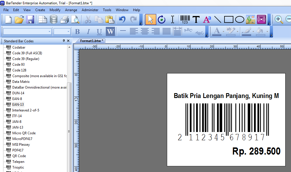
Task: Align text right
Action: (155, 31)
